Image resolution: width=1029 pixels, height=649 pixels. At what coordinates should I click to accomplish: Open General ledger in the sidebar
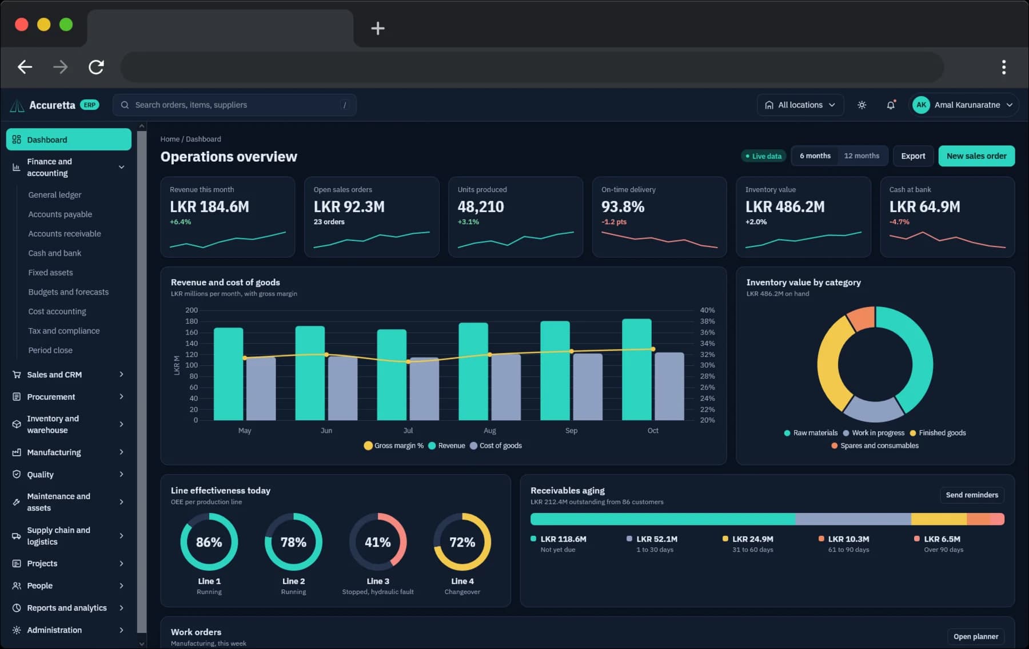55,195
